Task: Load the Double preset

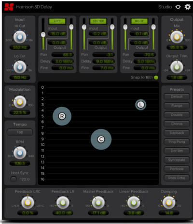Action: click(x=177, y=115)
